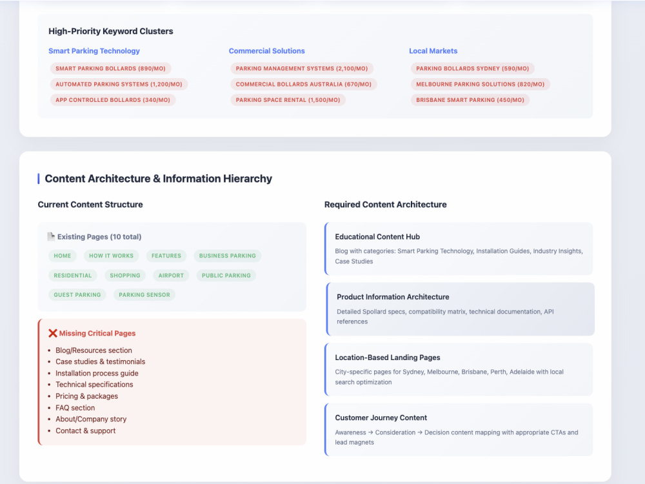645x484 pixels.
Task: Click the RESIDENTIAL page tag
Action: [x=73, y=276]
